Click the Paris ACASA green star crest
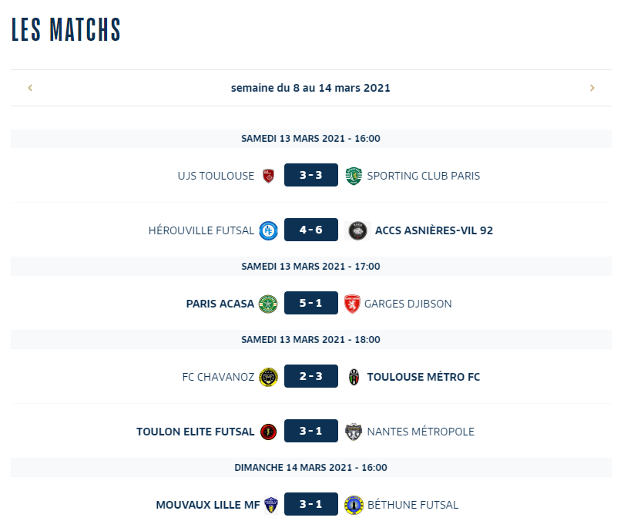624x531 pixels. pyautogui.click(x=268, y=304)
